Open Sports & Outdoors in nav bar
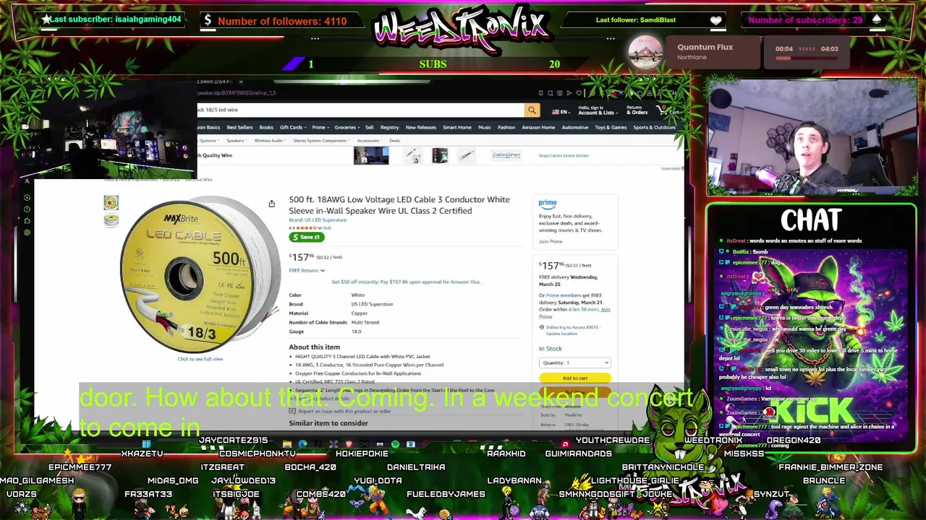 pos(655,127)
